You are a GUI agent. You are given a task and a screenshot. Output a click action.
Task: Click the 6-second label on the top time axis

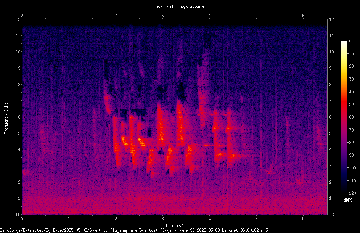coord(303,16)
